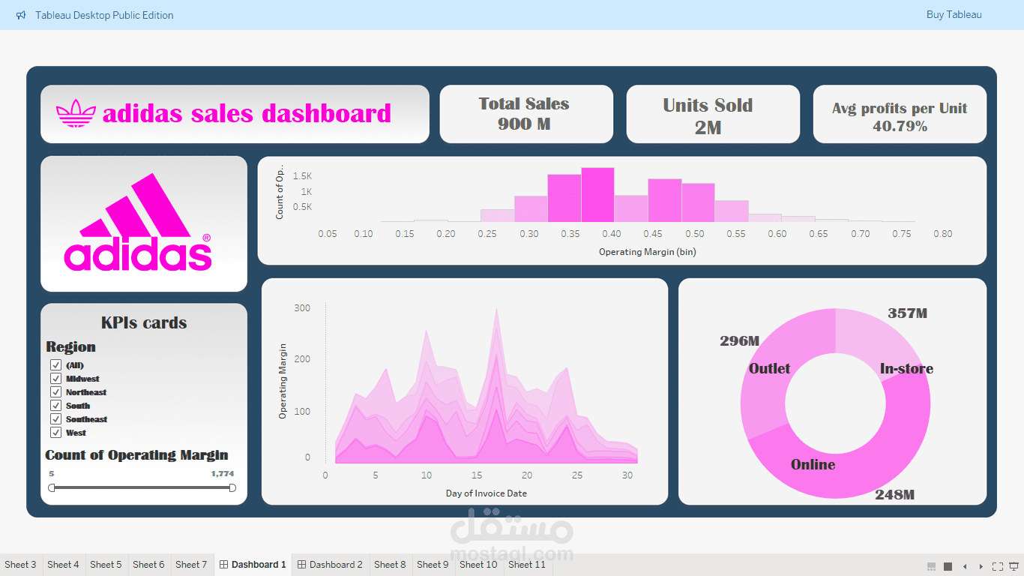Open the Sheet 9 tab
This screenshot has width=1024, height=576.
click(x=433, y=565)
